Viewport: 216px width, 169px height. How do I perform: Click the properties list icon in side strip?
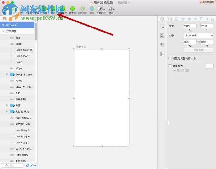coord(162,36)
